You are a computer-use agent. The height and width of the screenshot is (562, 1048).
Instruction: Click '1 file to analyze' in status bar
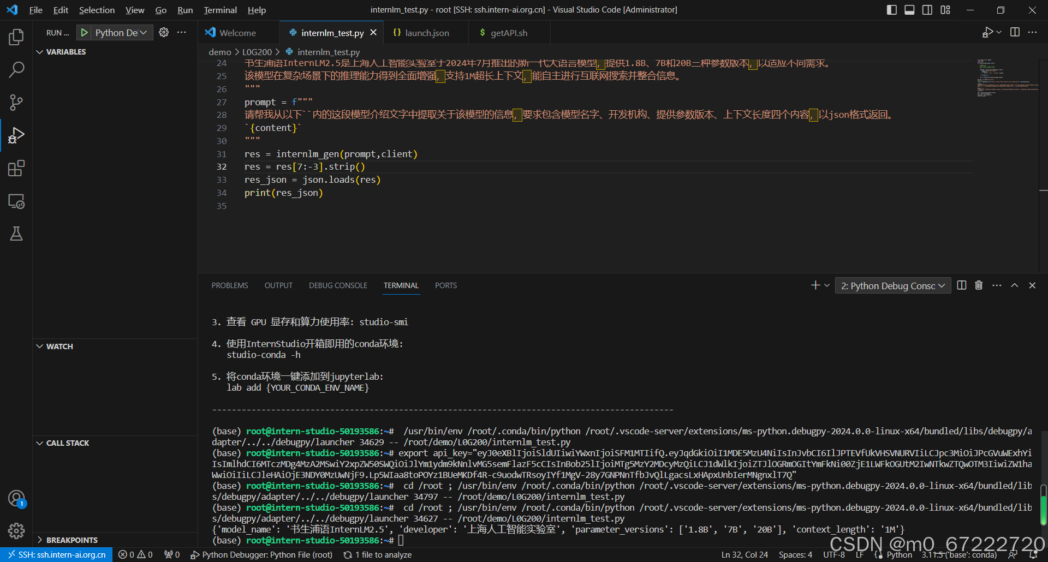(383, 554)
